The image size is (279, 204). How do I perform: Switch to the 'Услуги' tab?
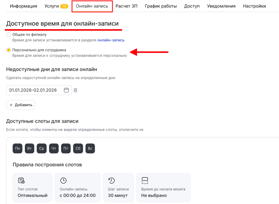click(x=56, y=6)
